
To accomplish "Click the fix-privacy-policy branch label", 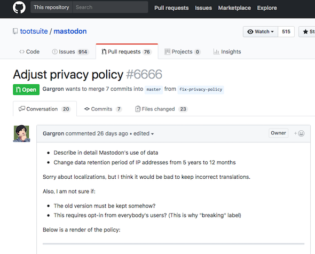I will (x=201, y=89).
